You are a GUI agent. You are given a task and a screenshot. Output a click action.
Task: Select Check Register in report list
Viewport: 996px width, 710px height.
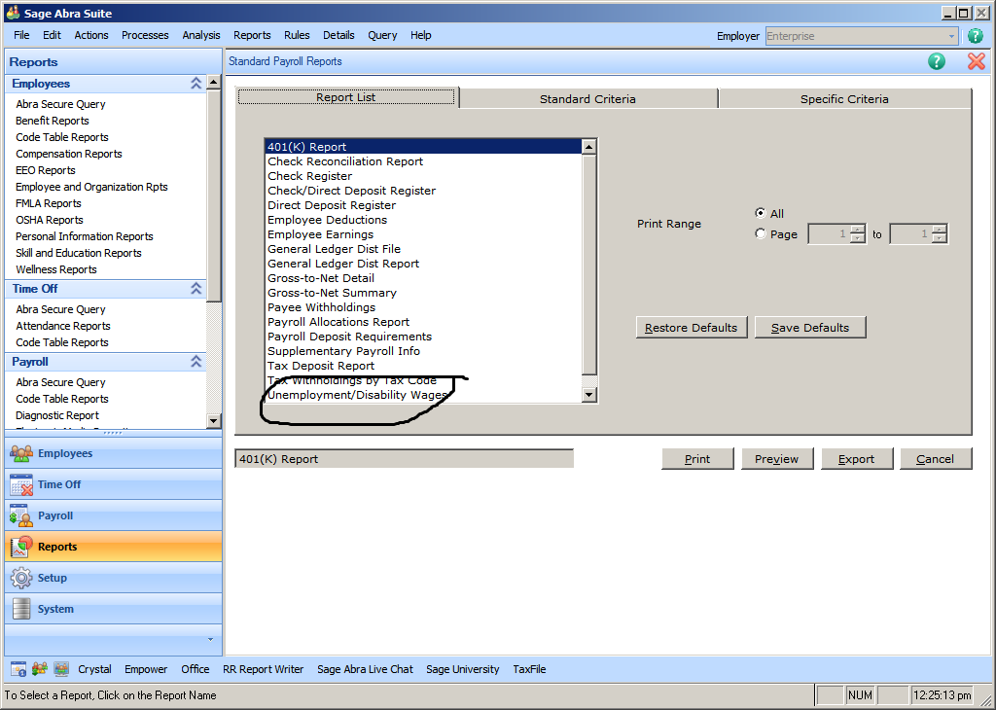(423, 176)
